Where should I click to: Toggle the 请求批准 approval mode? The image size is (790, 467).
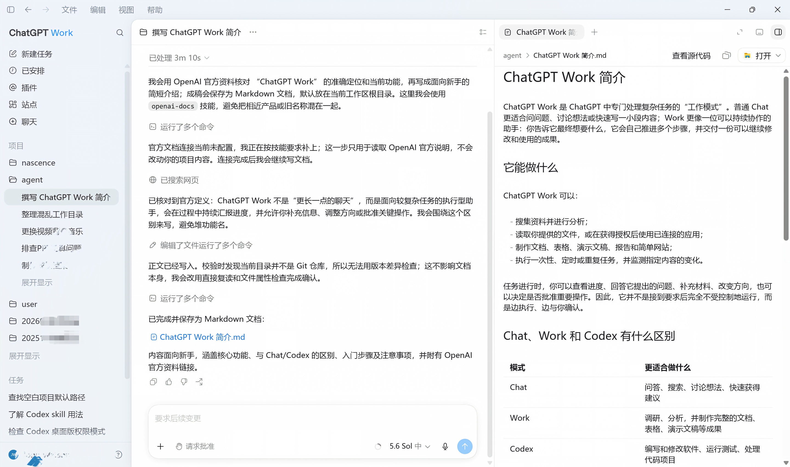coord(195,446)
